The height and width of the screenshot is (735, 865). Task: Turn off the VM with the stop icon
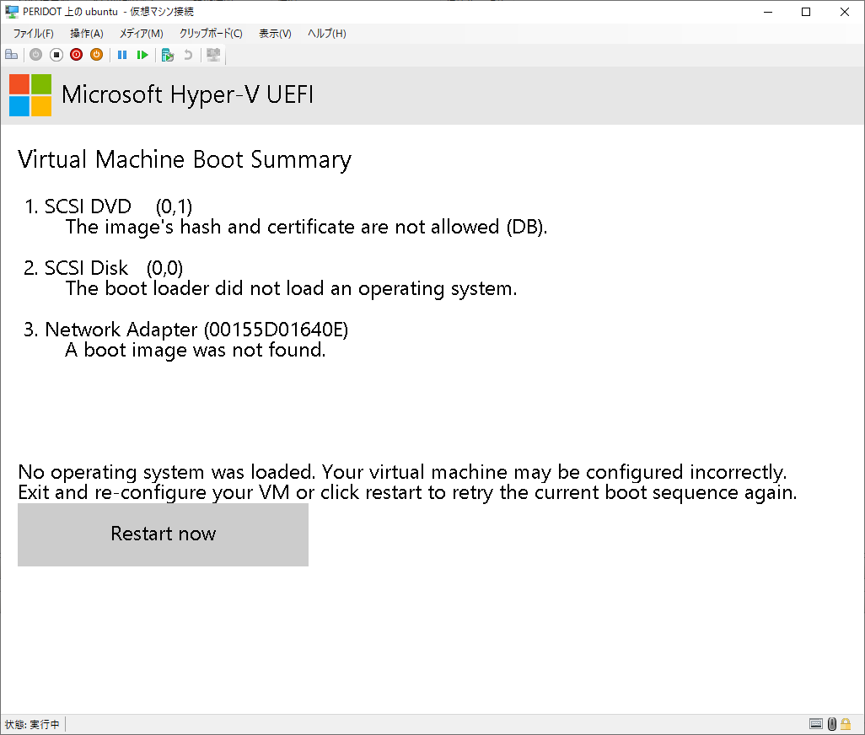pyautogui.click(x=56, y=55)
